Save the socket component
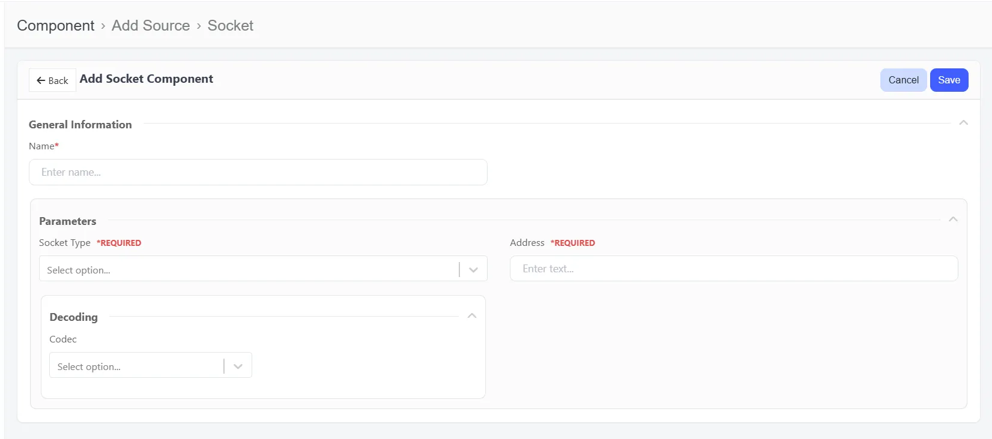992x439 pixels. 949,80
